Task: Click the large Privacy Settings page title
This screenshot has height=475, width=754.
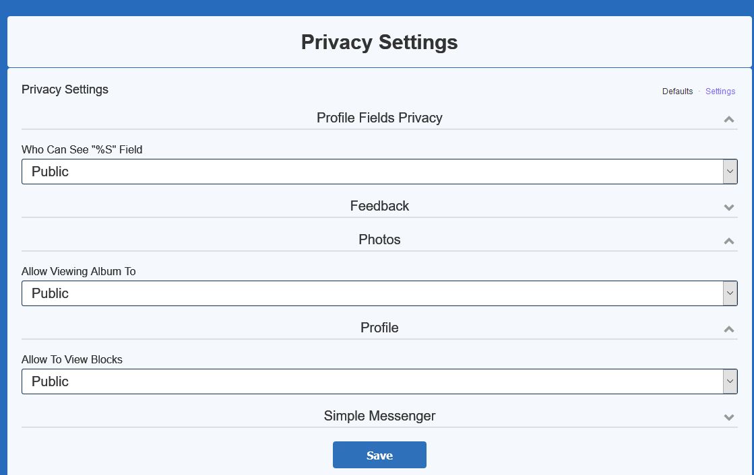Action: click(379, 42)
